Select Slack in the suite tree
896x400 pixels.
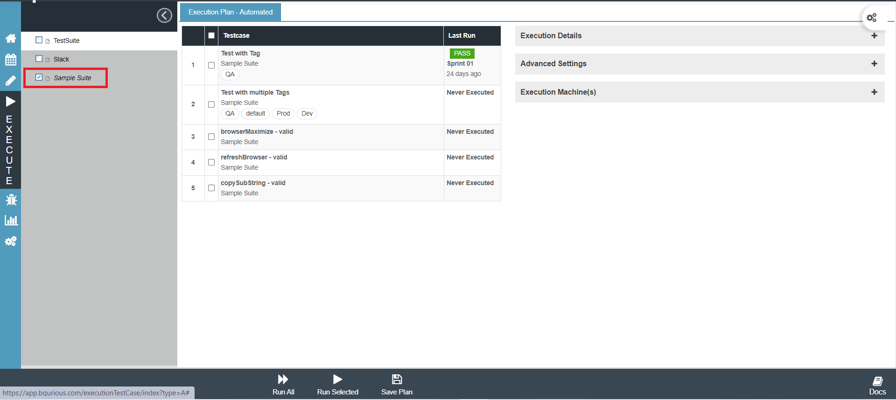coord(61,59)
